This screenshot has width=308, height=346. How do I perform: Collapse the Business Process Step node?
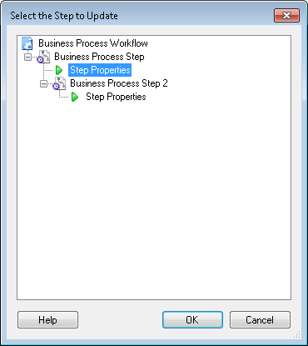[x=27, y=57]
